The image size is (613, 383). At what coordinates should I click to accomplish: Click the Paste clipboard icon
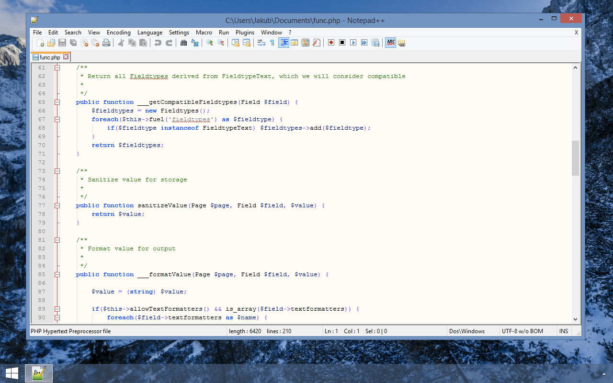click(143, 43)
